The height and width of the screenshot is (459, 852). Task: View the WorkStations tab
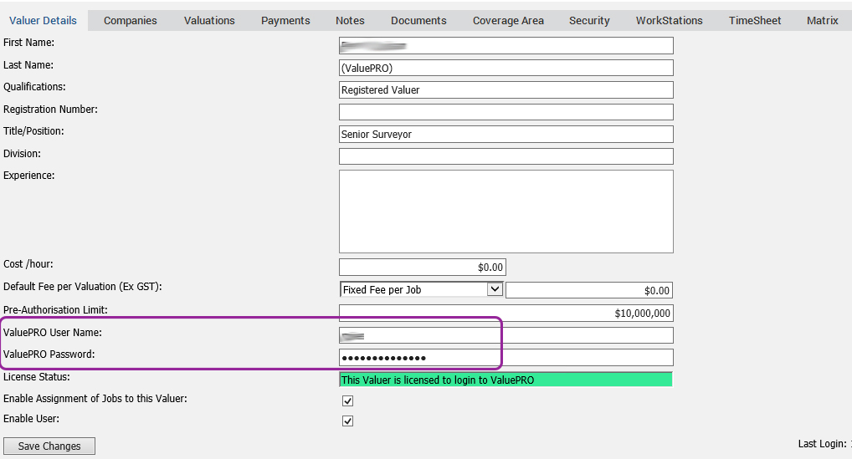click(x=669, y=21)
